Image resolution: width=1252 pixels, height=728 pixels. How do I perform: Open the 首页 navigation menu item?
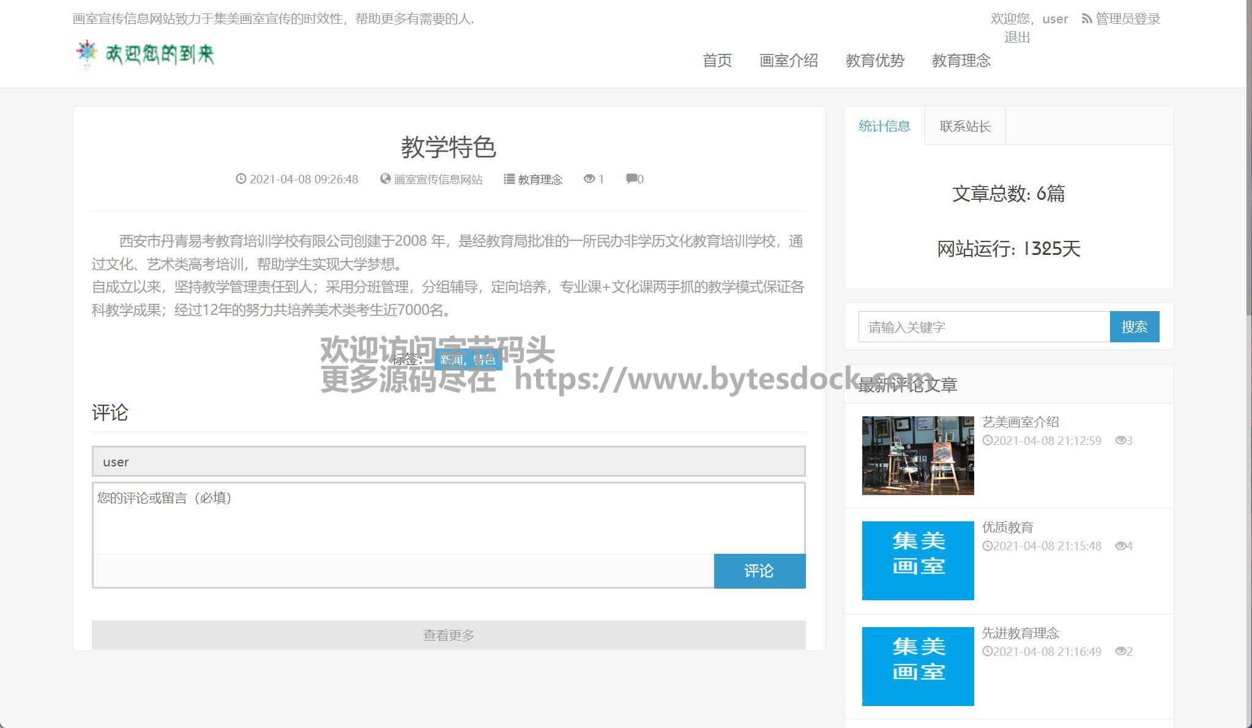pyautogui.click(x=717, y=61)
